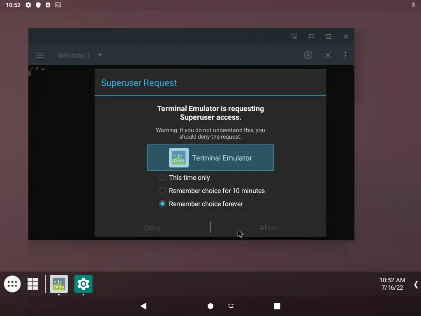This screenshot has height=316, width=421.
Task: Click the shield icon in status bar
Action: (38, 5)
